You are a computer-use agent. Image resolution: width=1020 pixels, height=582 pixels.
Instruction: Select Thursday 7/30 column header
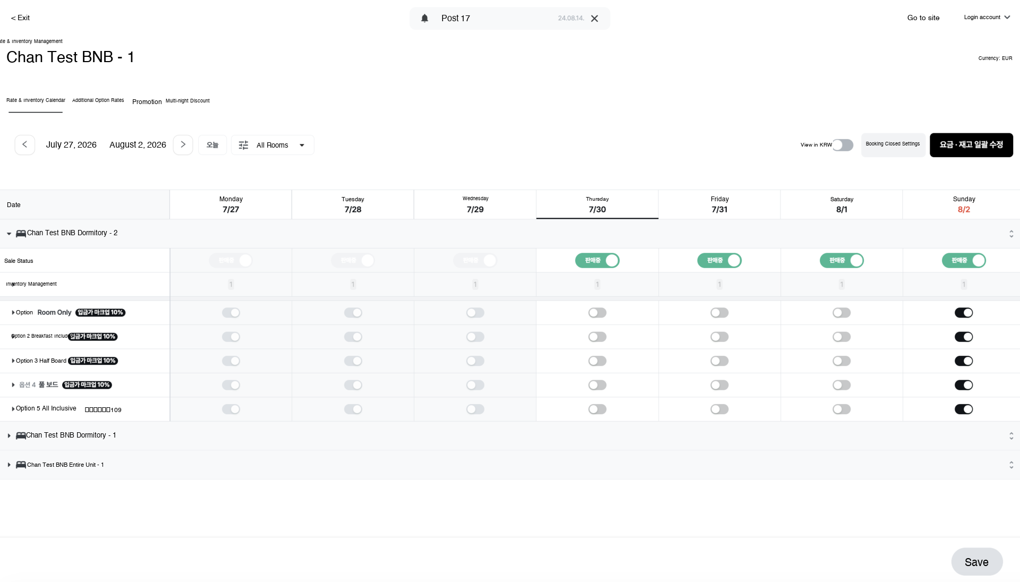point(597,204)
